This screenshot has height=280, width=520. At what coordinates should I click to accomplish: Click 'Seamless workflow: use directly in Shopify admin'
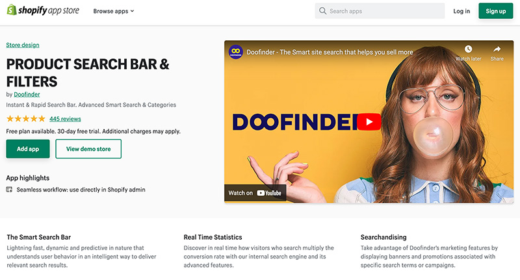coord(81,190)
